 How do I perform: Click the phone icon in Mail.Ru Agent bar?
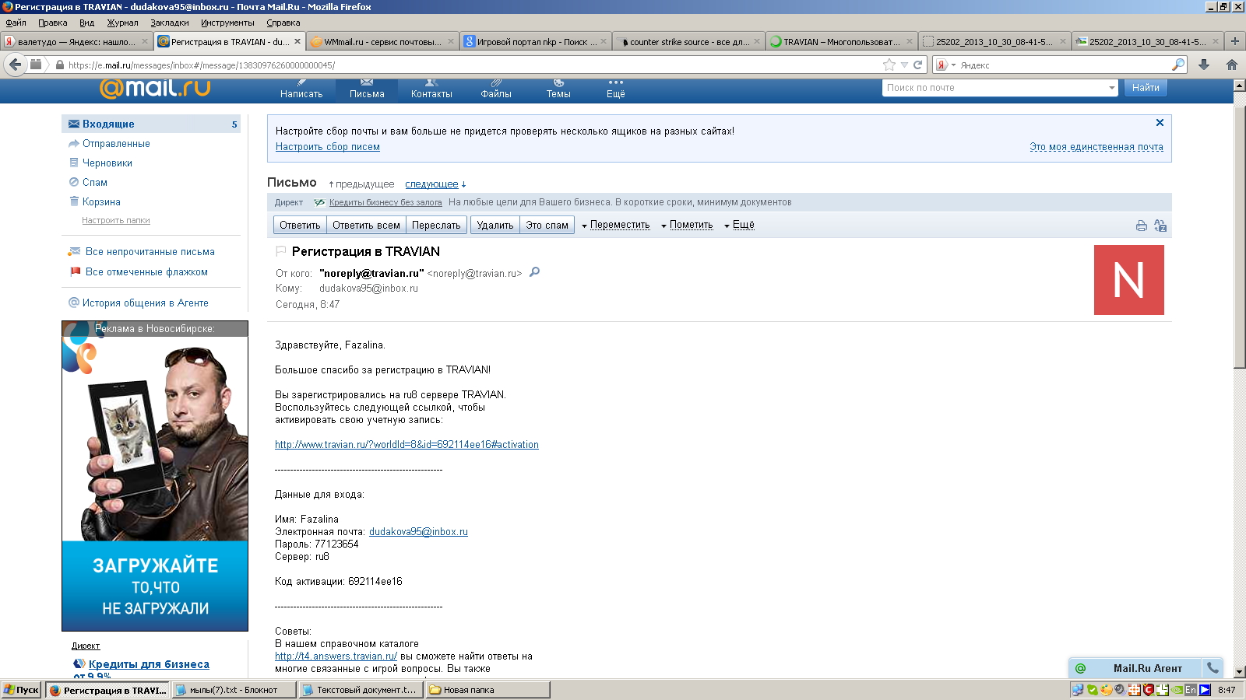[x=1213, y=667]
